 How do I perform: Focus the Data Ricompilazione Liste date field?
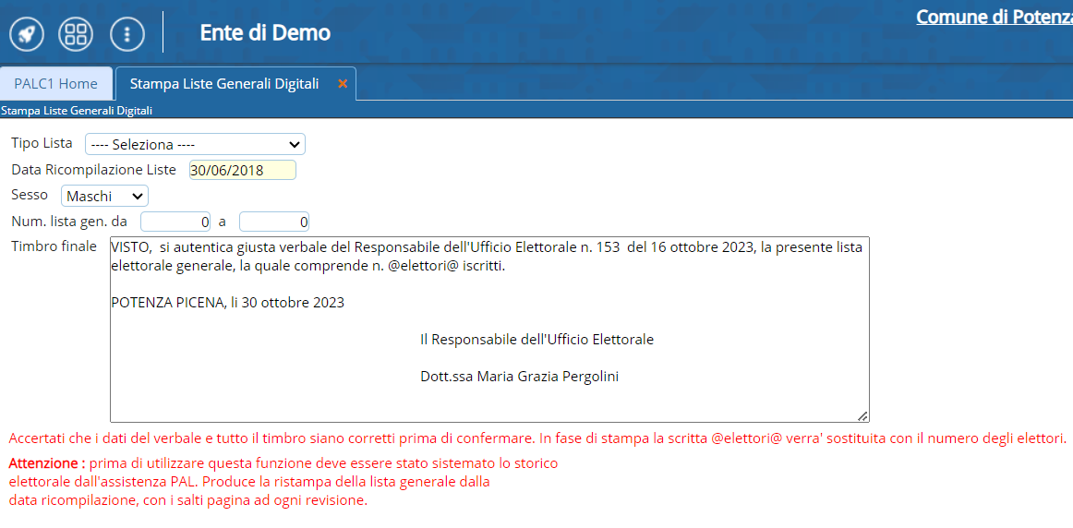(242, 171)
